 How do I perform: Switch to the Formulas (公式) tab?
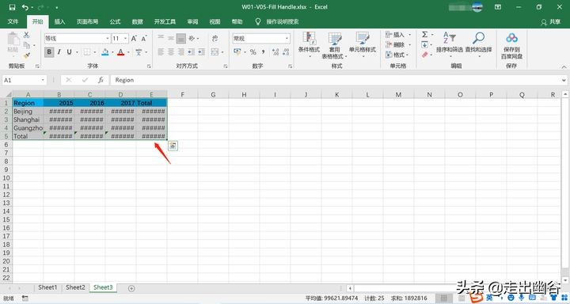click(x=115, y=22)
